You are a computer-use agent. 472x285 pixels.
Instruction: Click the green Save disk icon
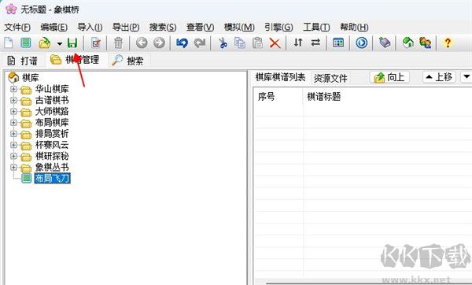72,43
